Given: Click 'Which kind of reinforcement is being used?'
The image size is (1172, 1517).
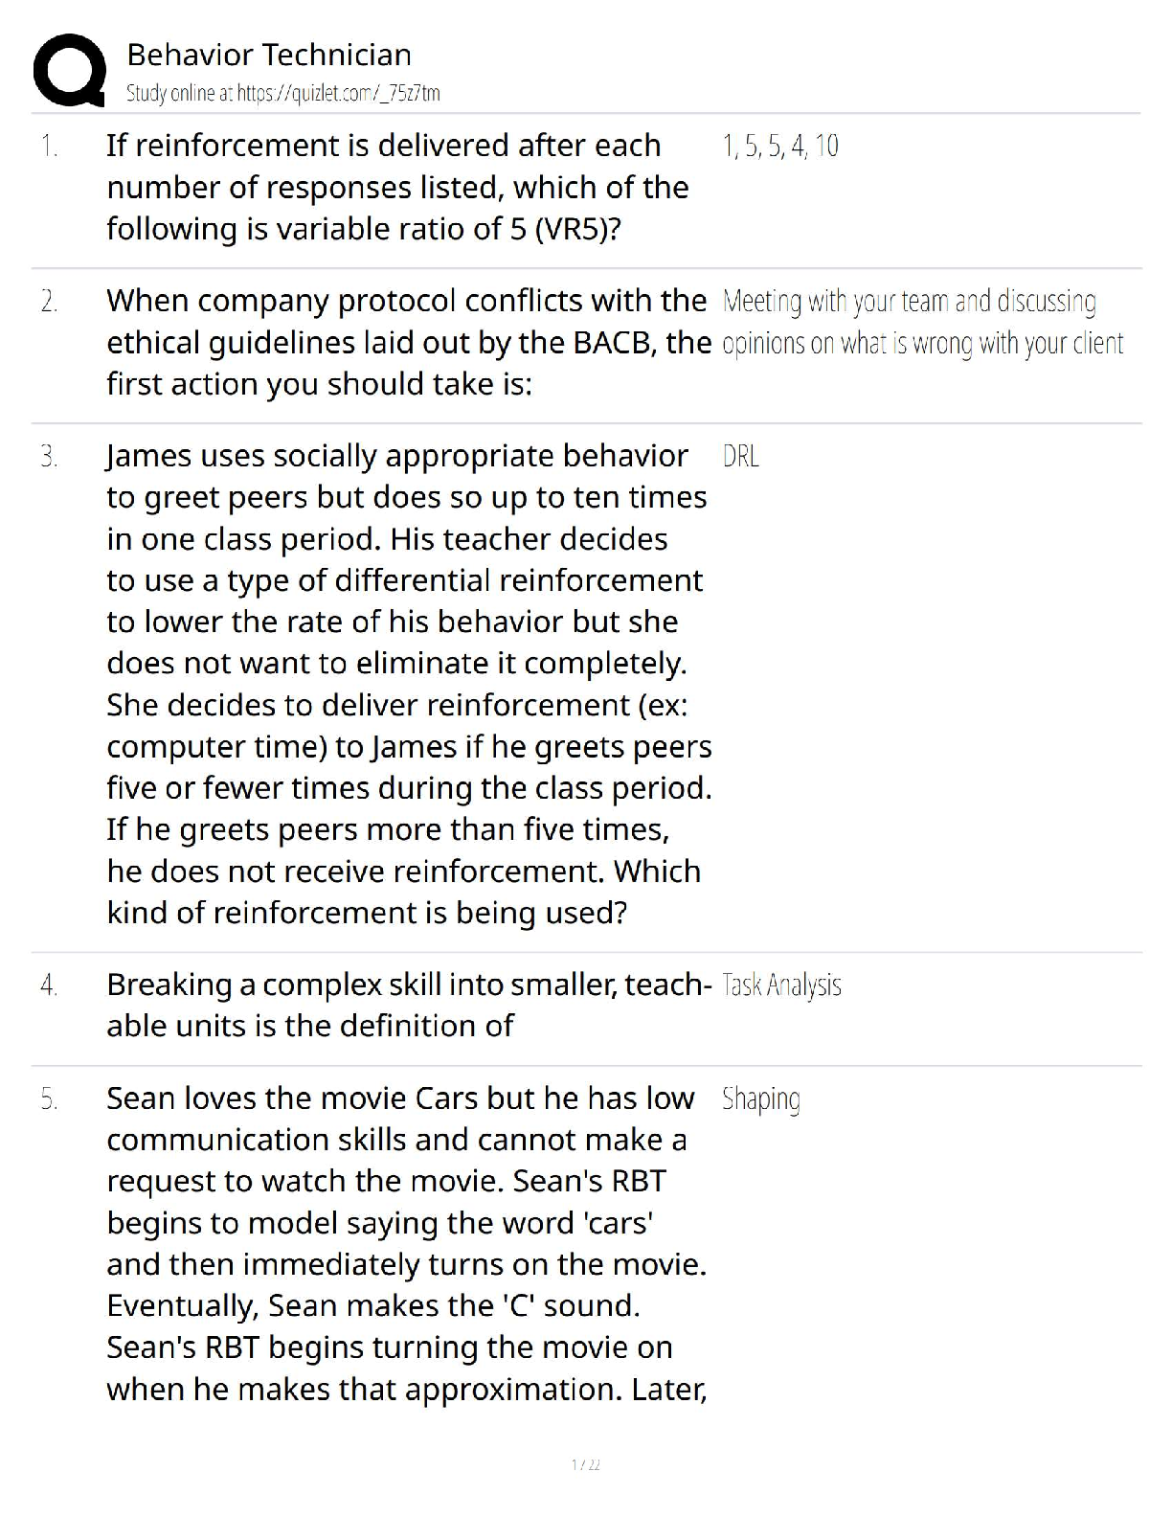Looking at the screenshot, I should (367, 913).
